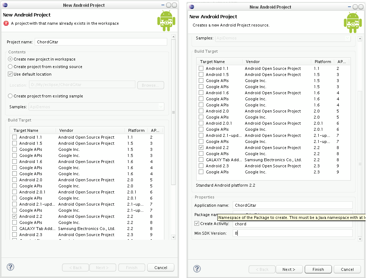Click the Project name input field

(x=101, y=42)
